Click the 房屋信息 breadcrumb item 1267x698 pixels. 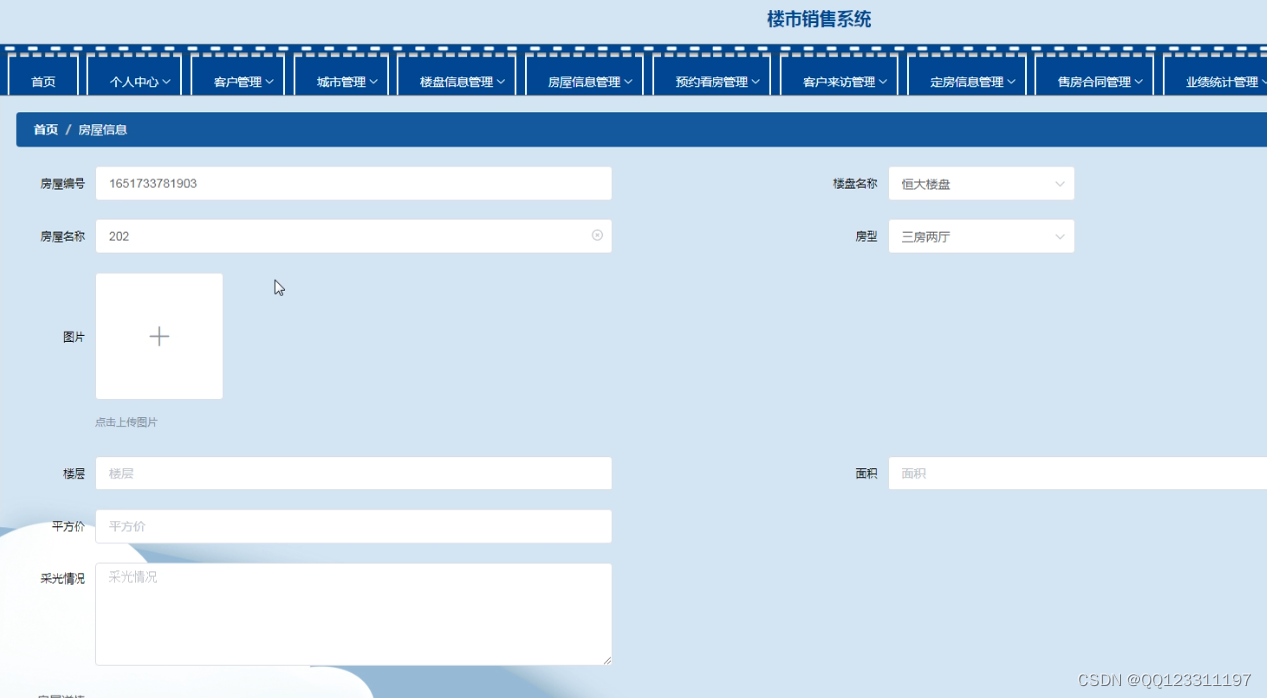(103, 130)
